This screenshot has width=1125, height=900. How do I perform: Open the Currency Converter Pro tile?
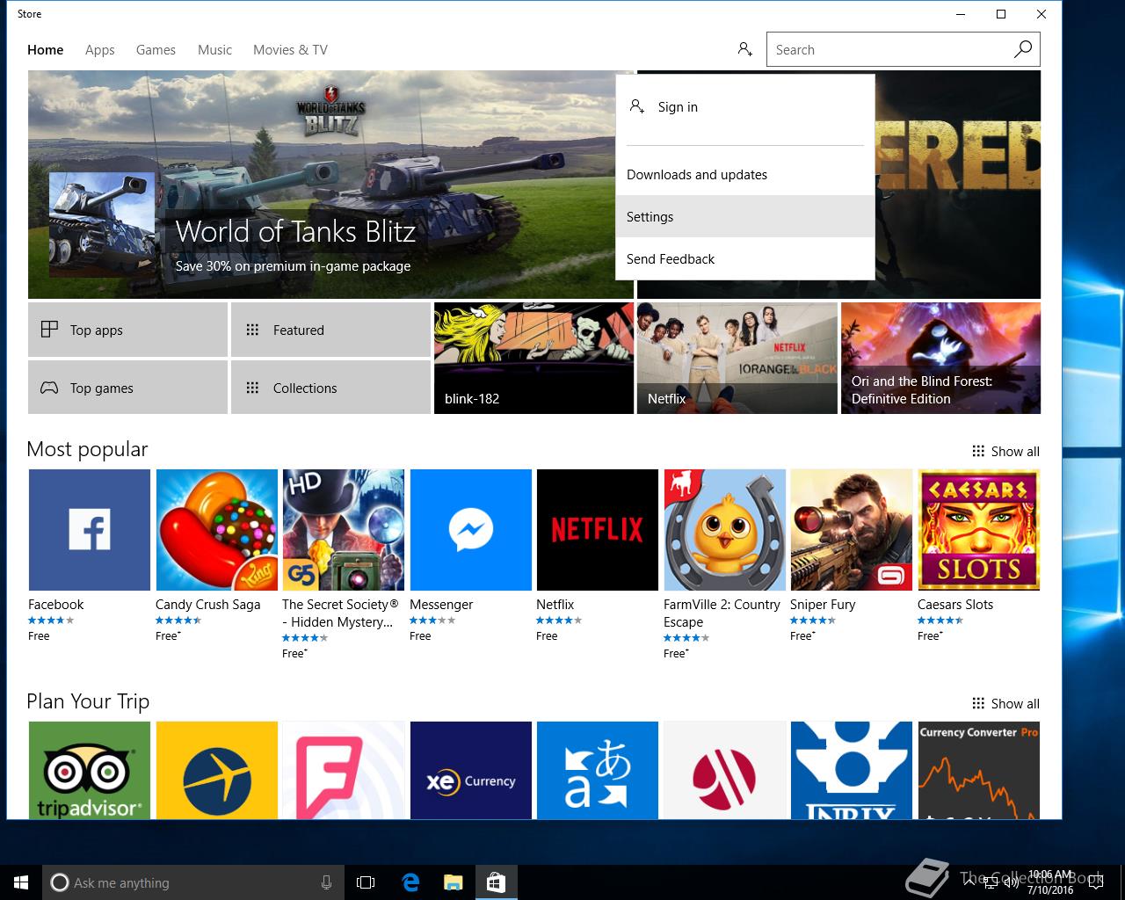tap(978, 770)
